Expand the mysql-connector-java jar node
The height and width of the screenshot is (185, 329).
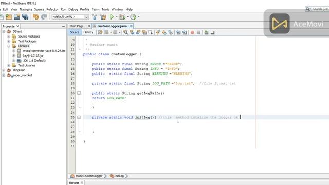coord(14,51)
